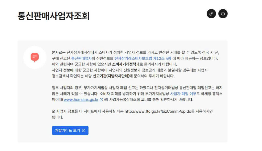Click the bold 신고기관(지방자치단체) text
The height and width of the screenshot is (151, 262).
(x=111, y=76)
